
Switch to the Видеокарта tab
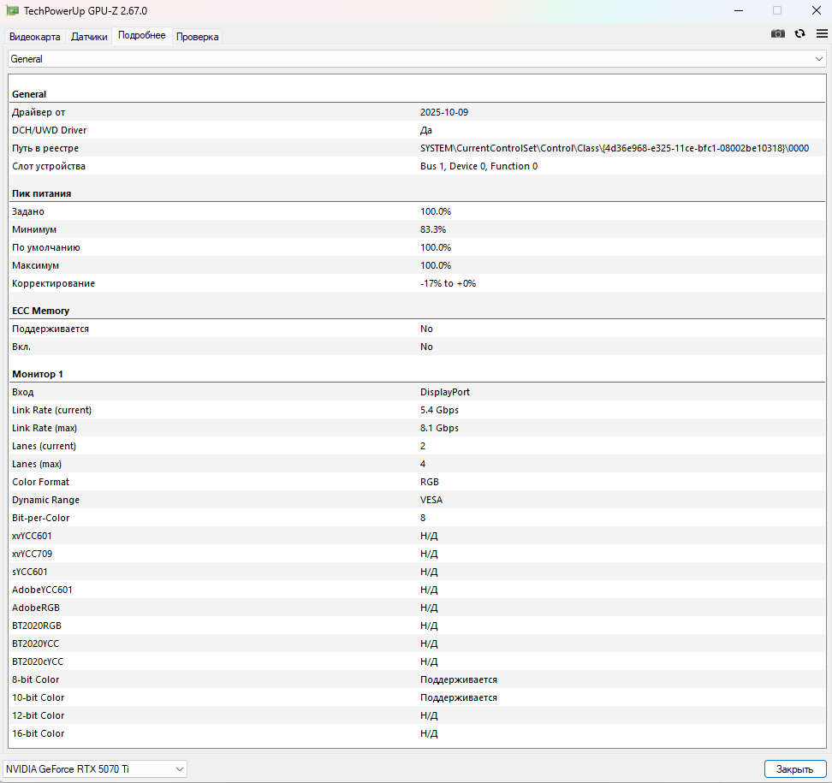[35, 37]
